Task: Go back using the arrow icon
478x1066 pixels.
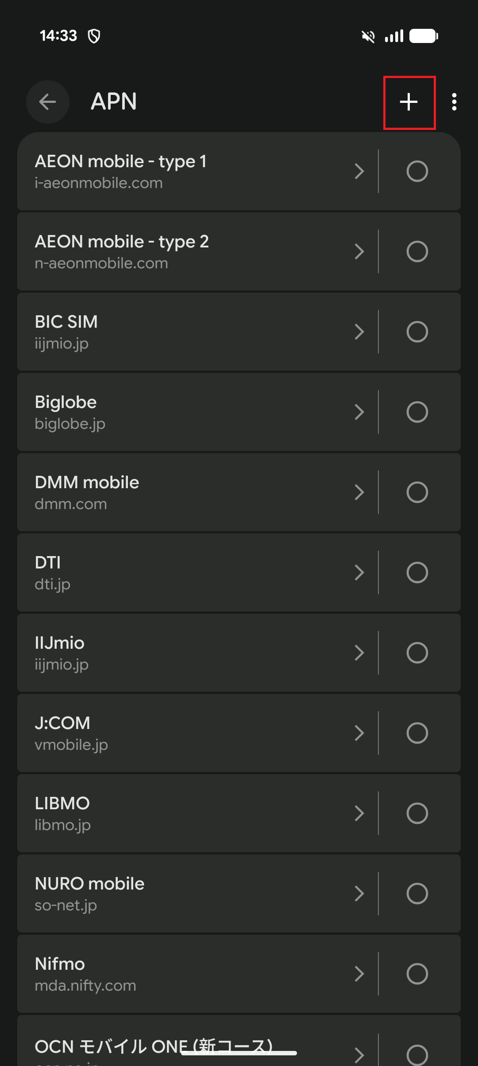Action: (48, 102)
